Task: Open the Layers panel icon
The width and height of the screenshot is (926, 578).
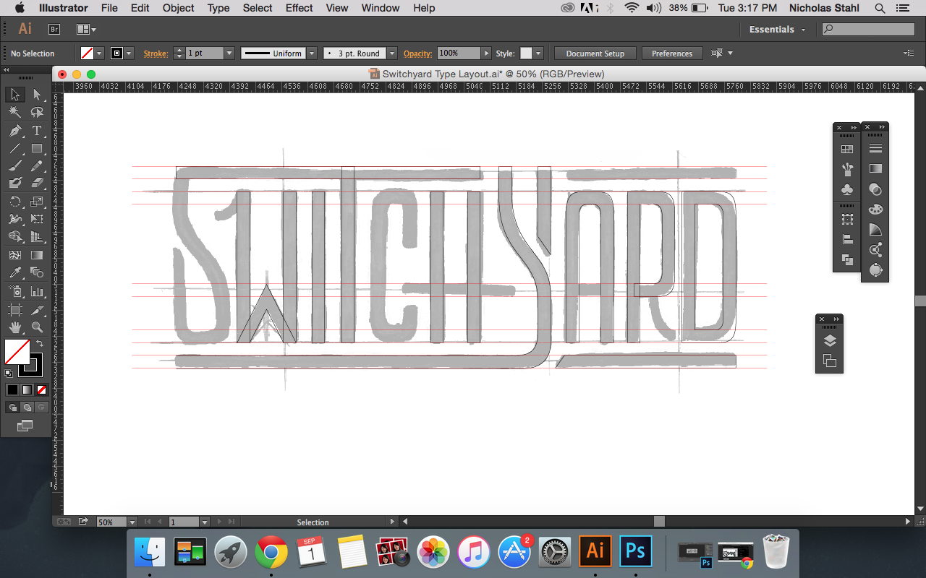Action: 830,341
